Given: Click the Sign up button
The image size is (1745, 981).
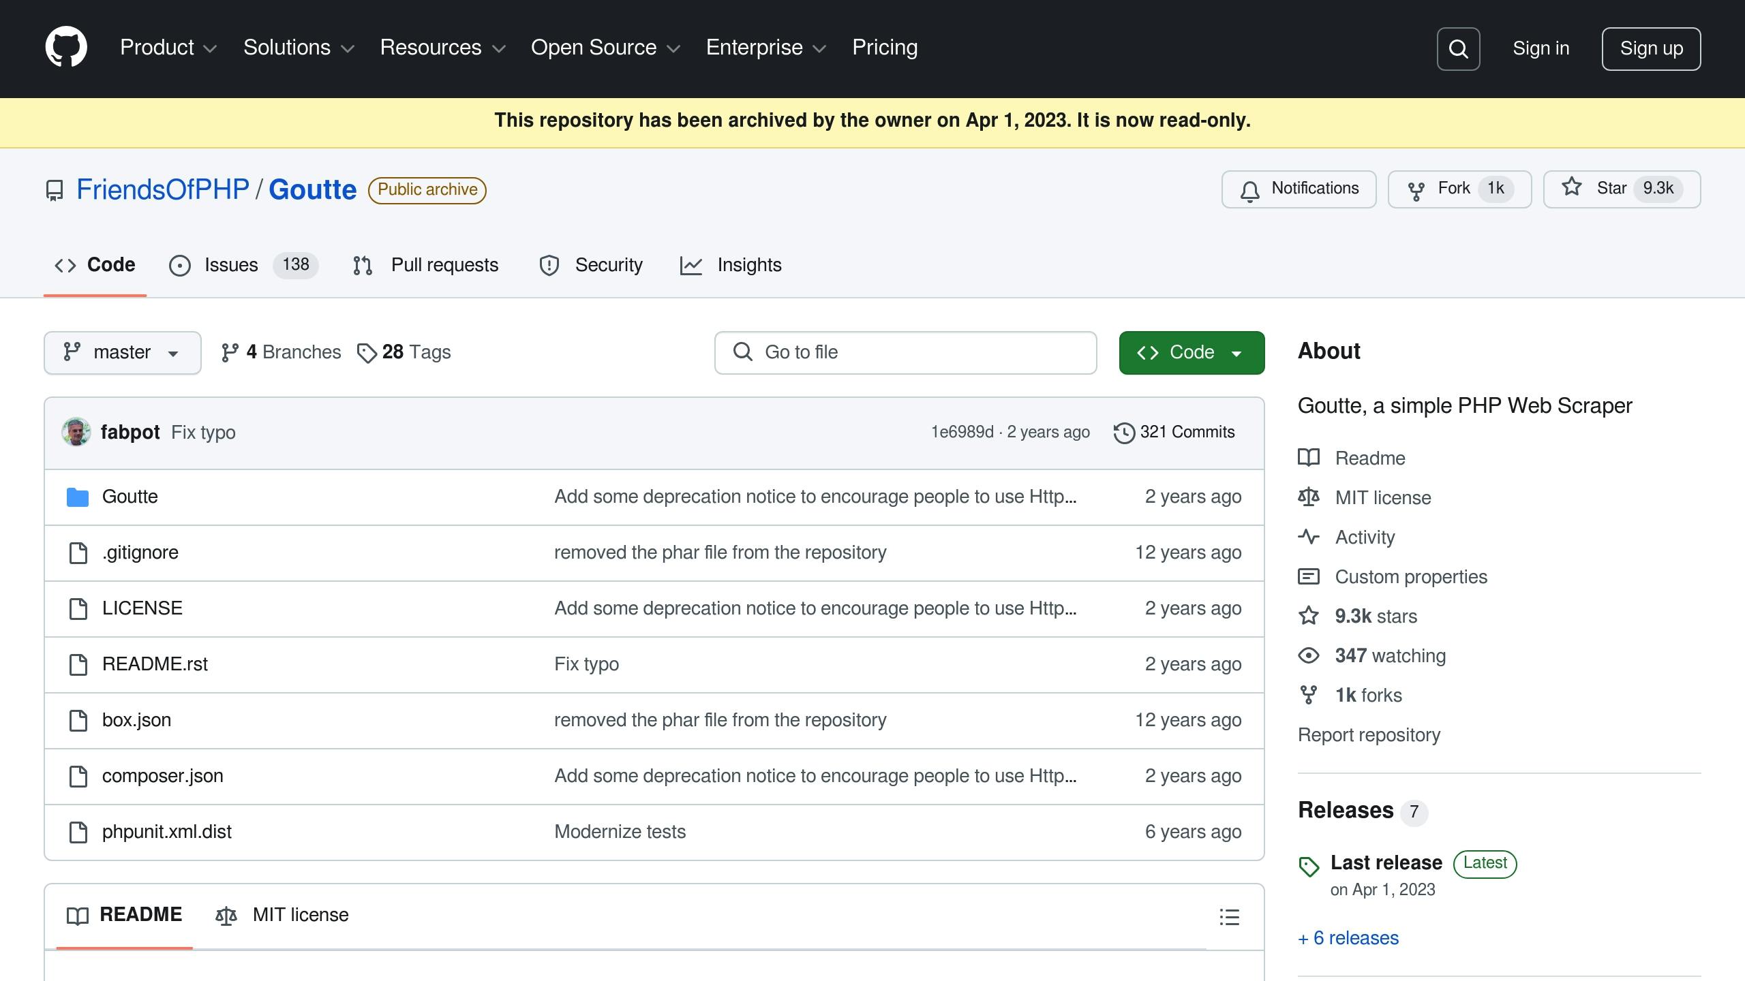Looking at the screenshot, I should click(x=1651, y=49).
